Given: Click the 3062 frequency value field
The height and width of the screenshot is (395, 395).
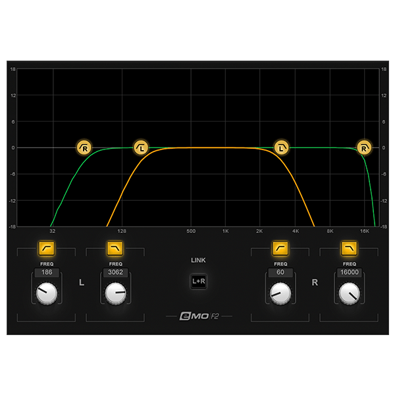Looking at the screenshot, I should coord(115,273).
